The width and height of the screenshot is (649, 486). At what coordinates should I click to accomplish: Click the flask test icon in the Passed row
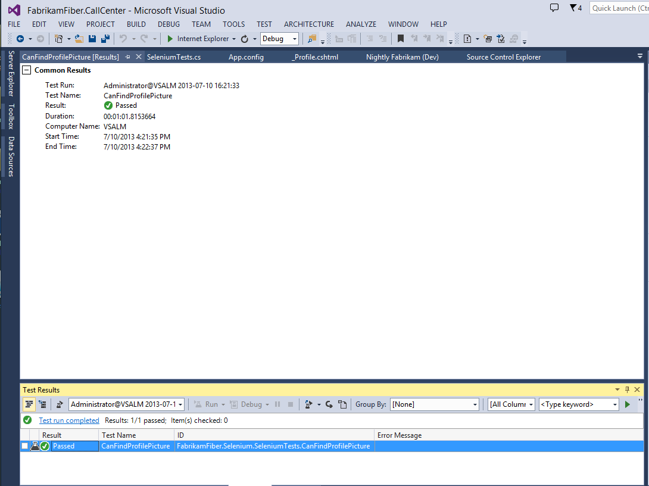click(x=35, y=446)
